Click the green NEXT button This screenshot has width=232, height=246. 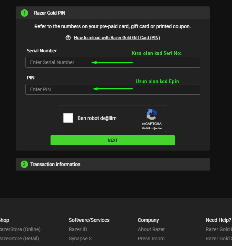[113, 140]
